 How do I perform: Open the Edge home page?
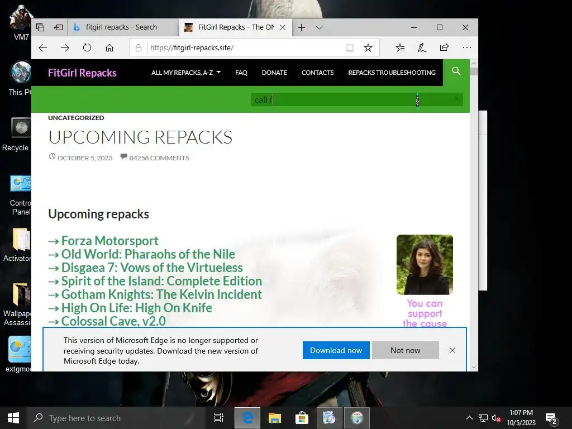pos(109,48)
